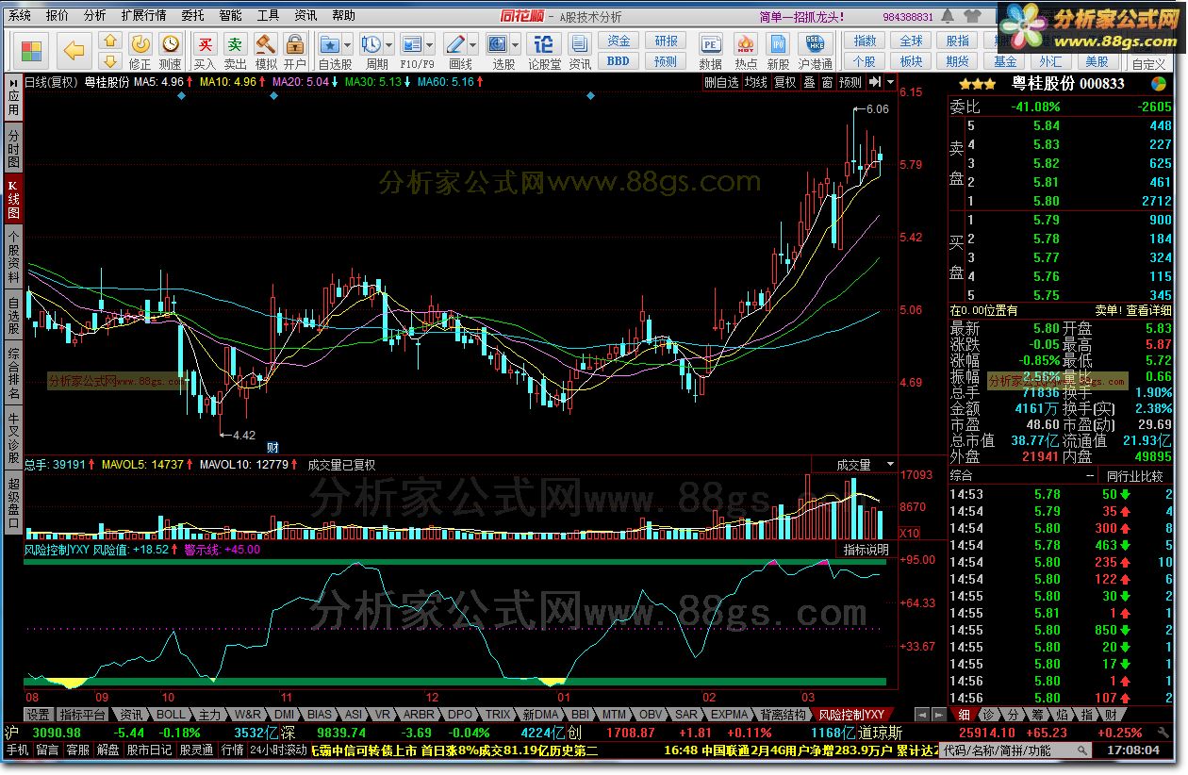Viewport: 1188px width, 775px height.
Task: Click the shirt skin icon in title bar
Action: pyautogui.click(x=972, y=16)
